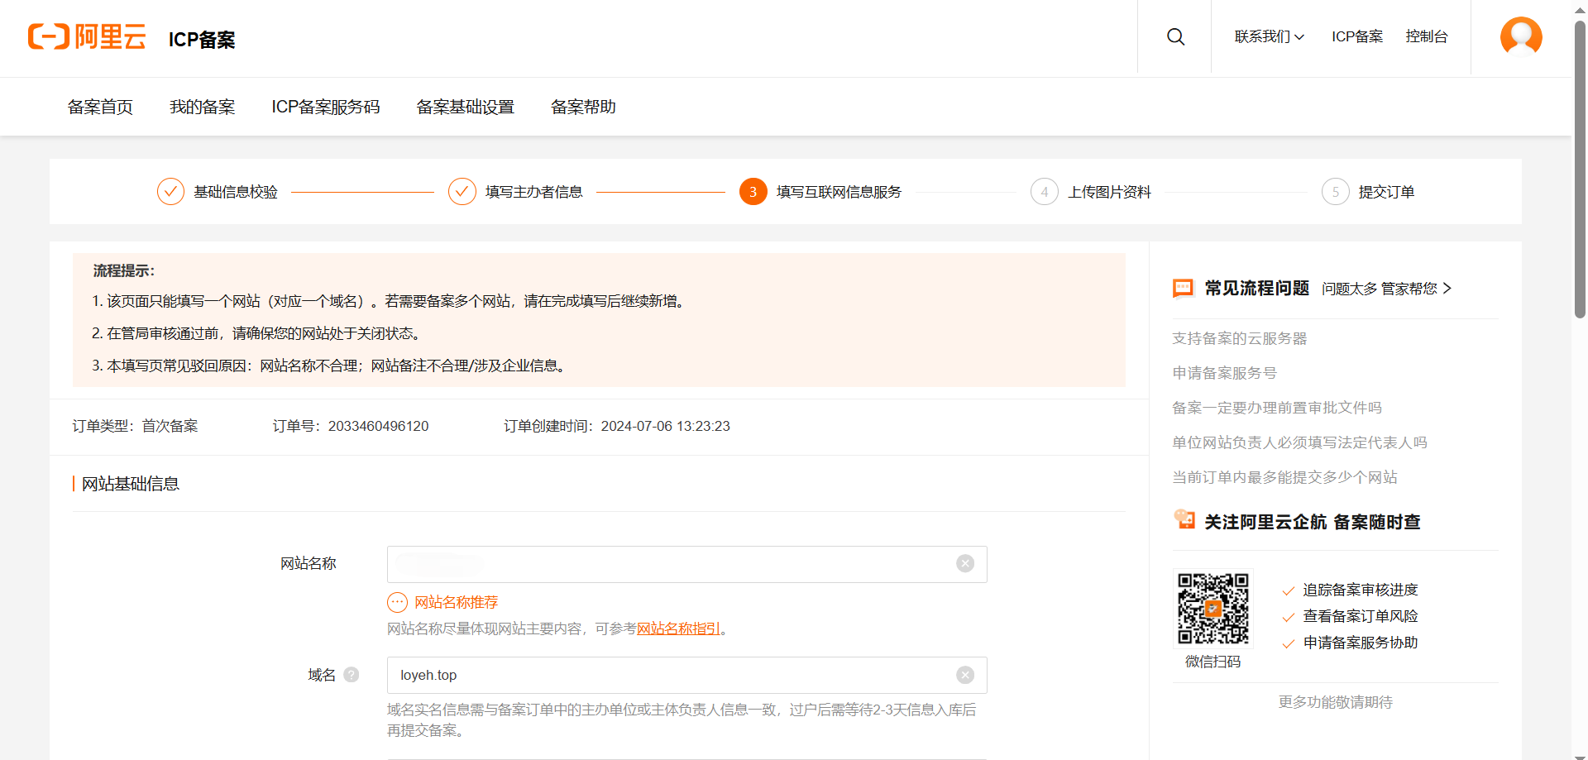1588x760 pixels.
Task: Click the Alibaba Cloud logo
Action: tap(86, 36)
